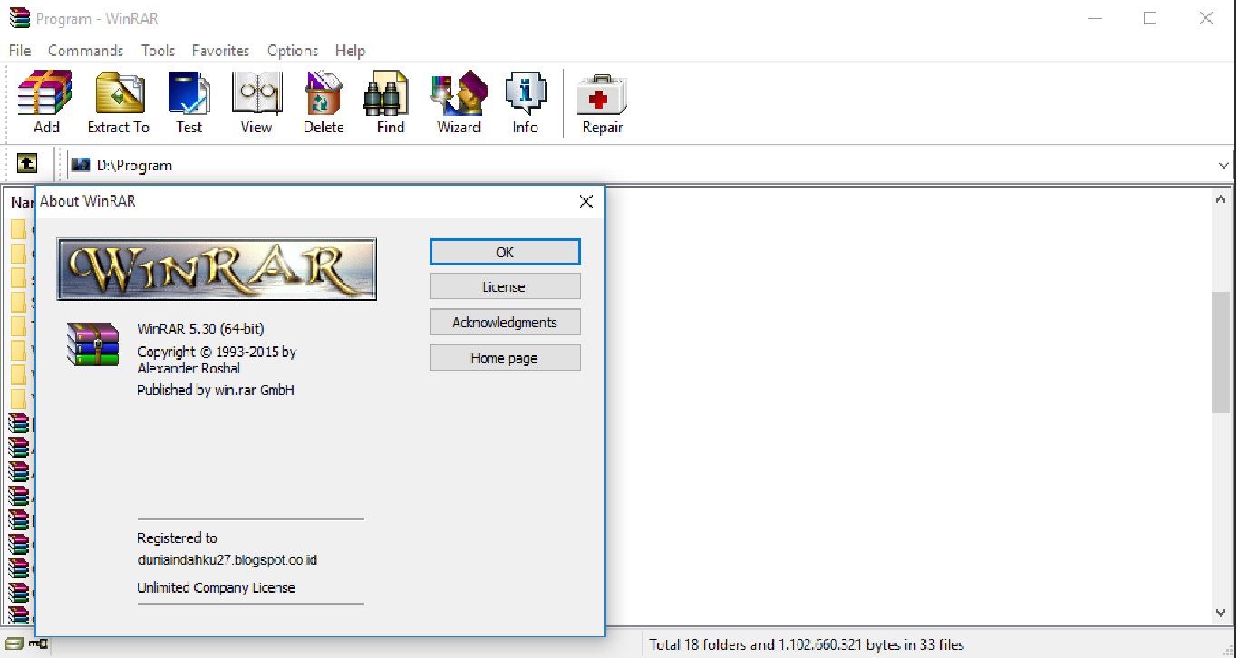
Task: Click the Add toolbar icon
Action: 45,102
